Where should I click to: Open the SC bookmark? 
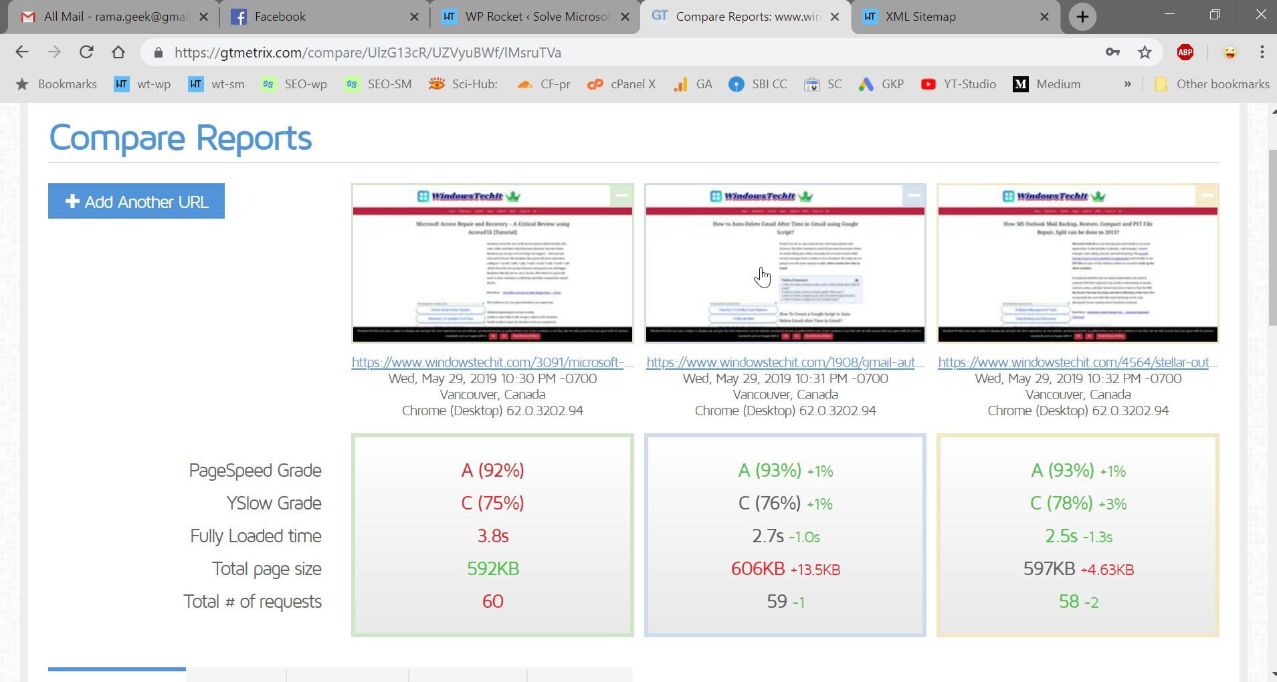823,84
